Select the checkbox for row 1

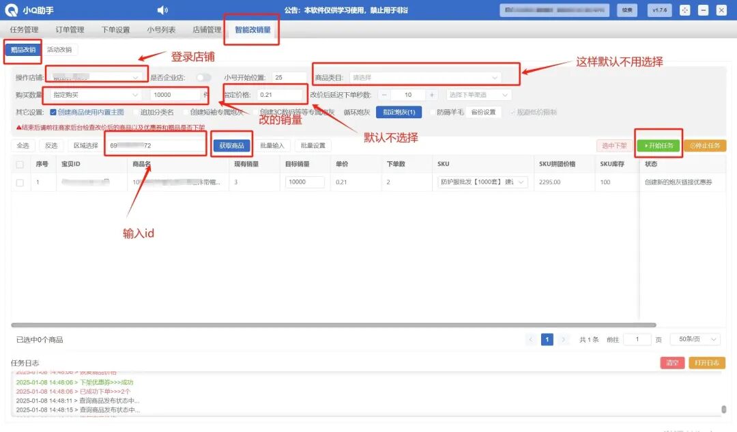click(x=20, y=182)
